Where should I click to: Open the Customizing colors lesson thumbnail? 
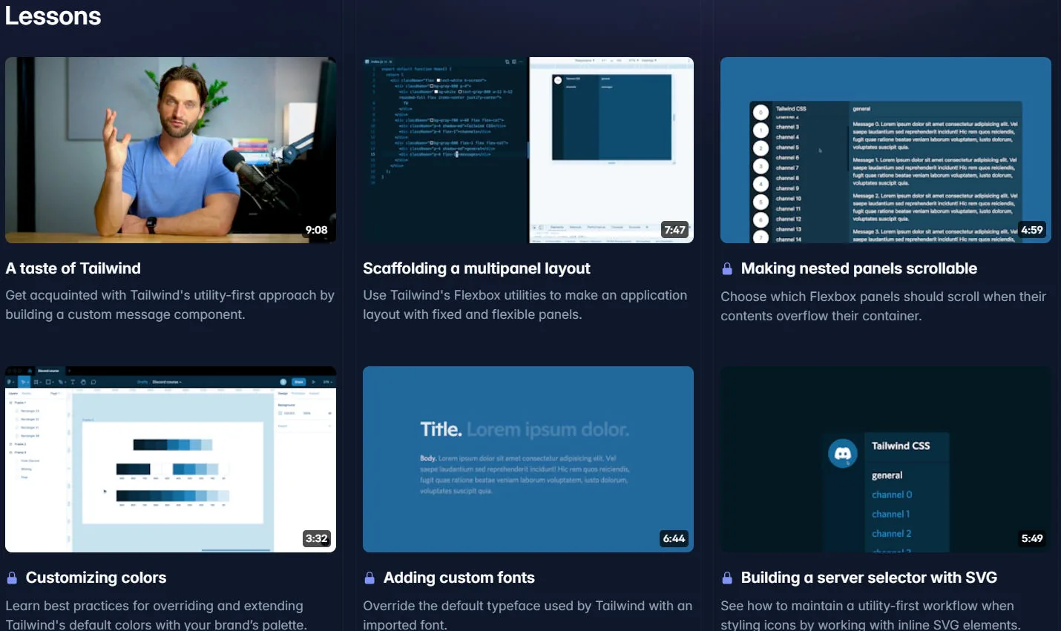(x=171, y=459)
